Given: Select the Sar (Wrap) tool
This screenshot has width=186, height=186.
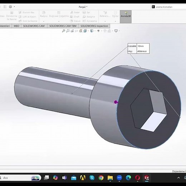Looking at the screenshot, I should click(86, 13).
